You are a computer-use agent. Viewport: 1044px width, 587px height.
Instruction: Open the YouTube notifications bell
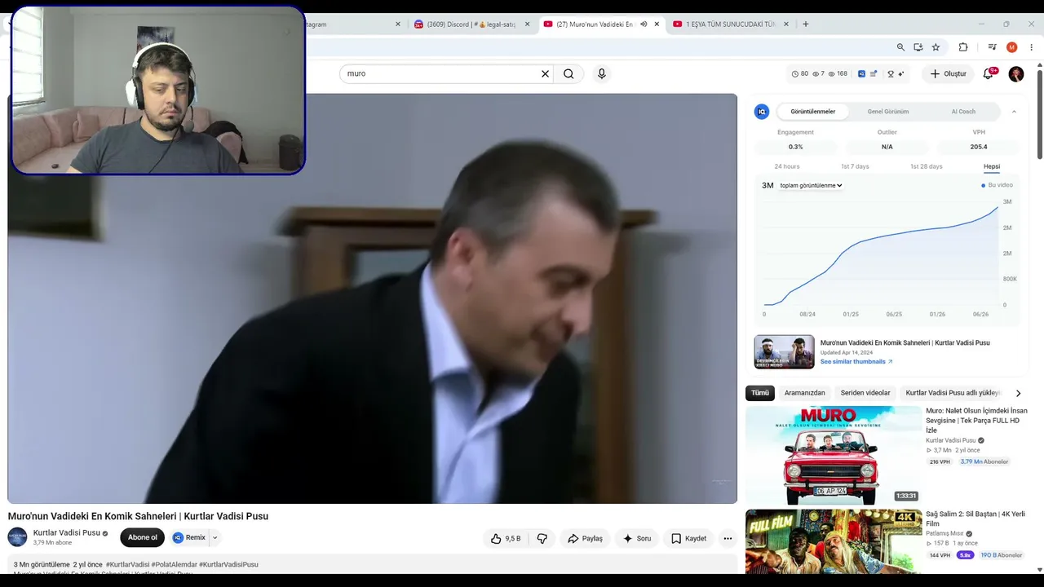989,73
